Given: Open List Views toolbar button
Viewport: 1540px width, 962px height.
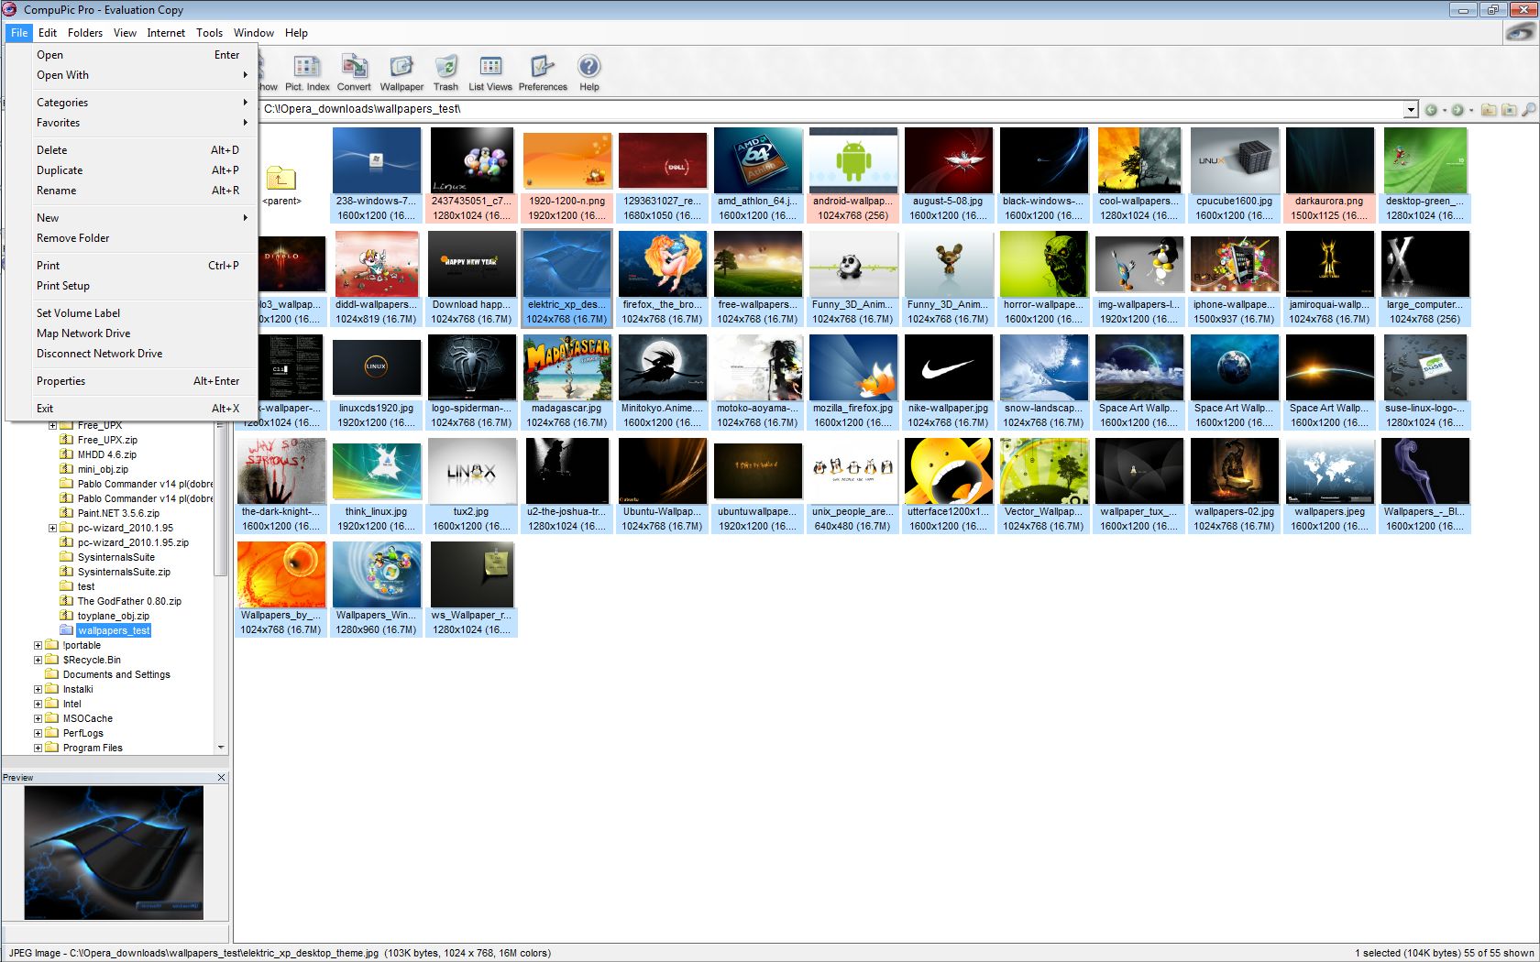Looking at the screenshot, I should (x=490, y=73).
